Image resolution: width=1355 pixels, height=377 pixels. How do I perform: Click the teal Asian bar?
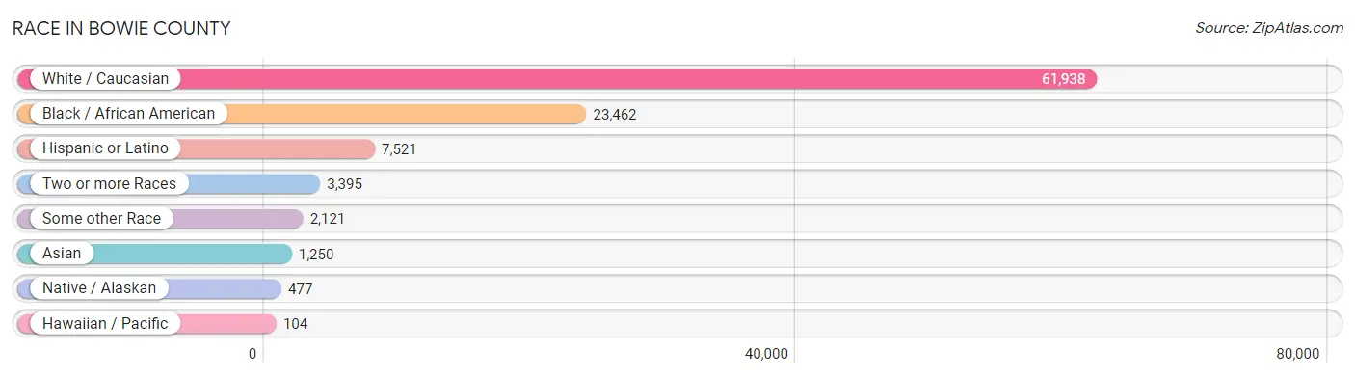coord(154,254)
